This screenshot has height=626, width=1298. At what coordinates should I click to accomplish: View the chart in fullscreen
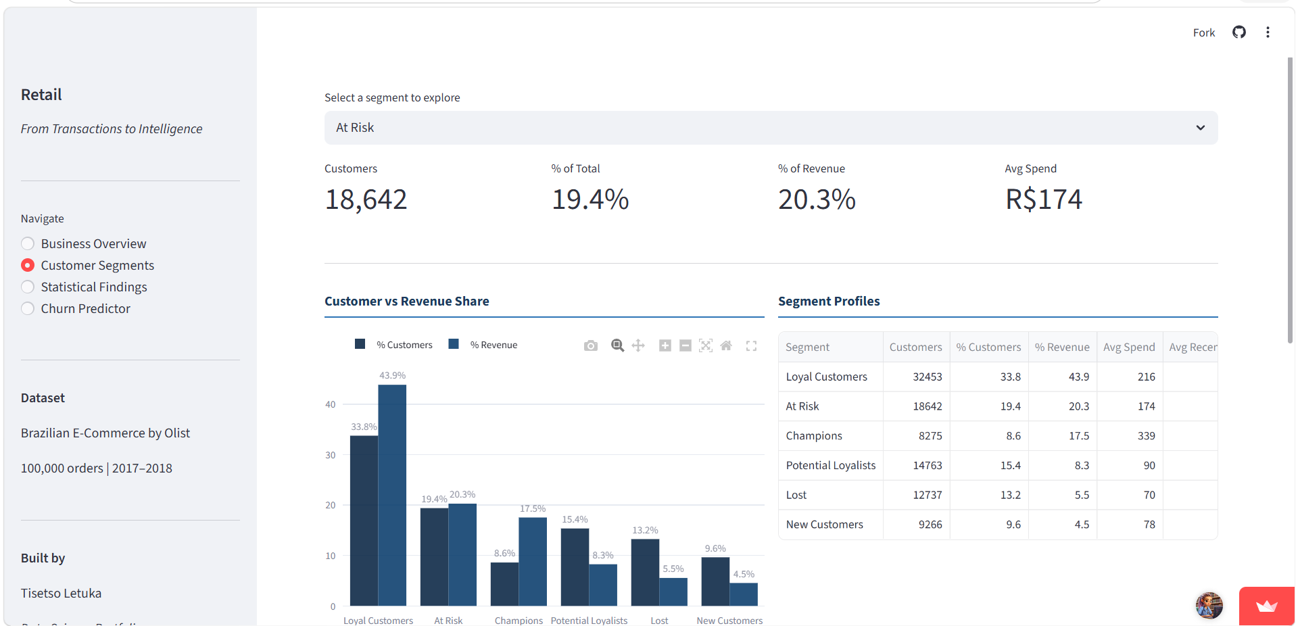(751, 345)
